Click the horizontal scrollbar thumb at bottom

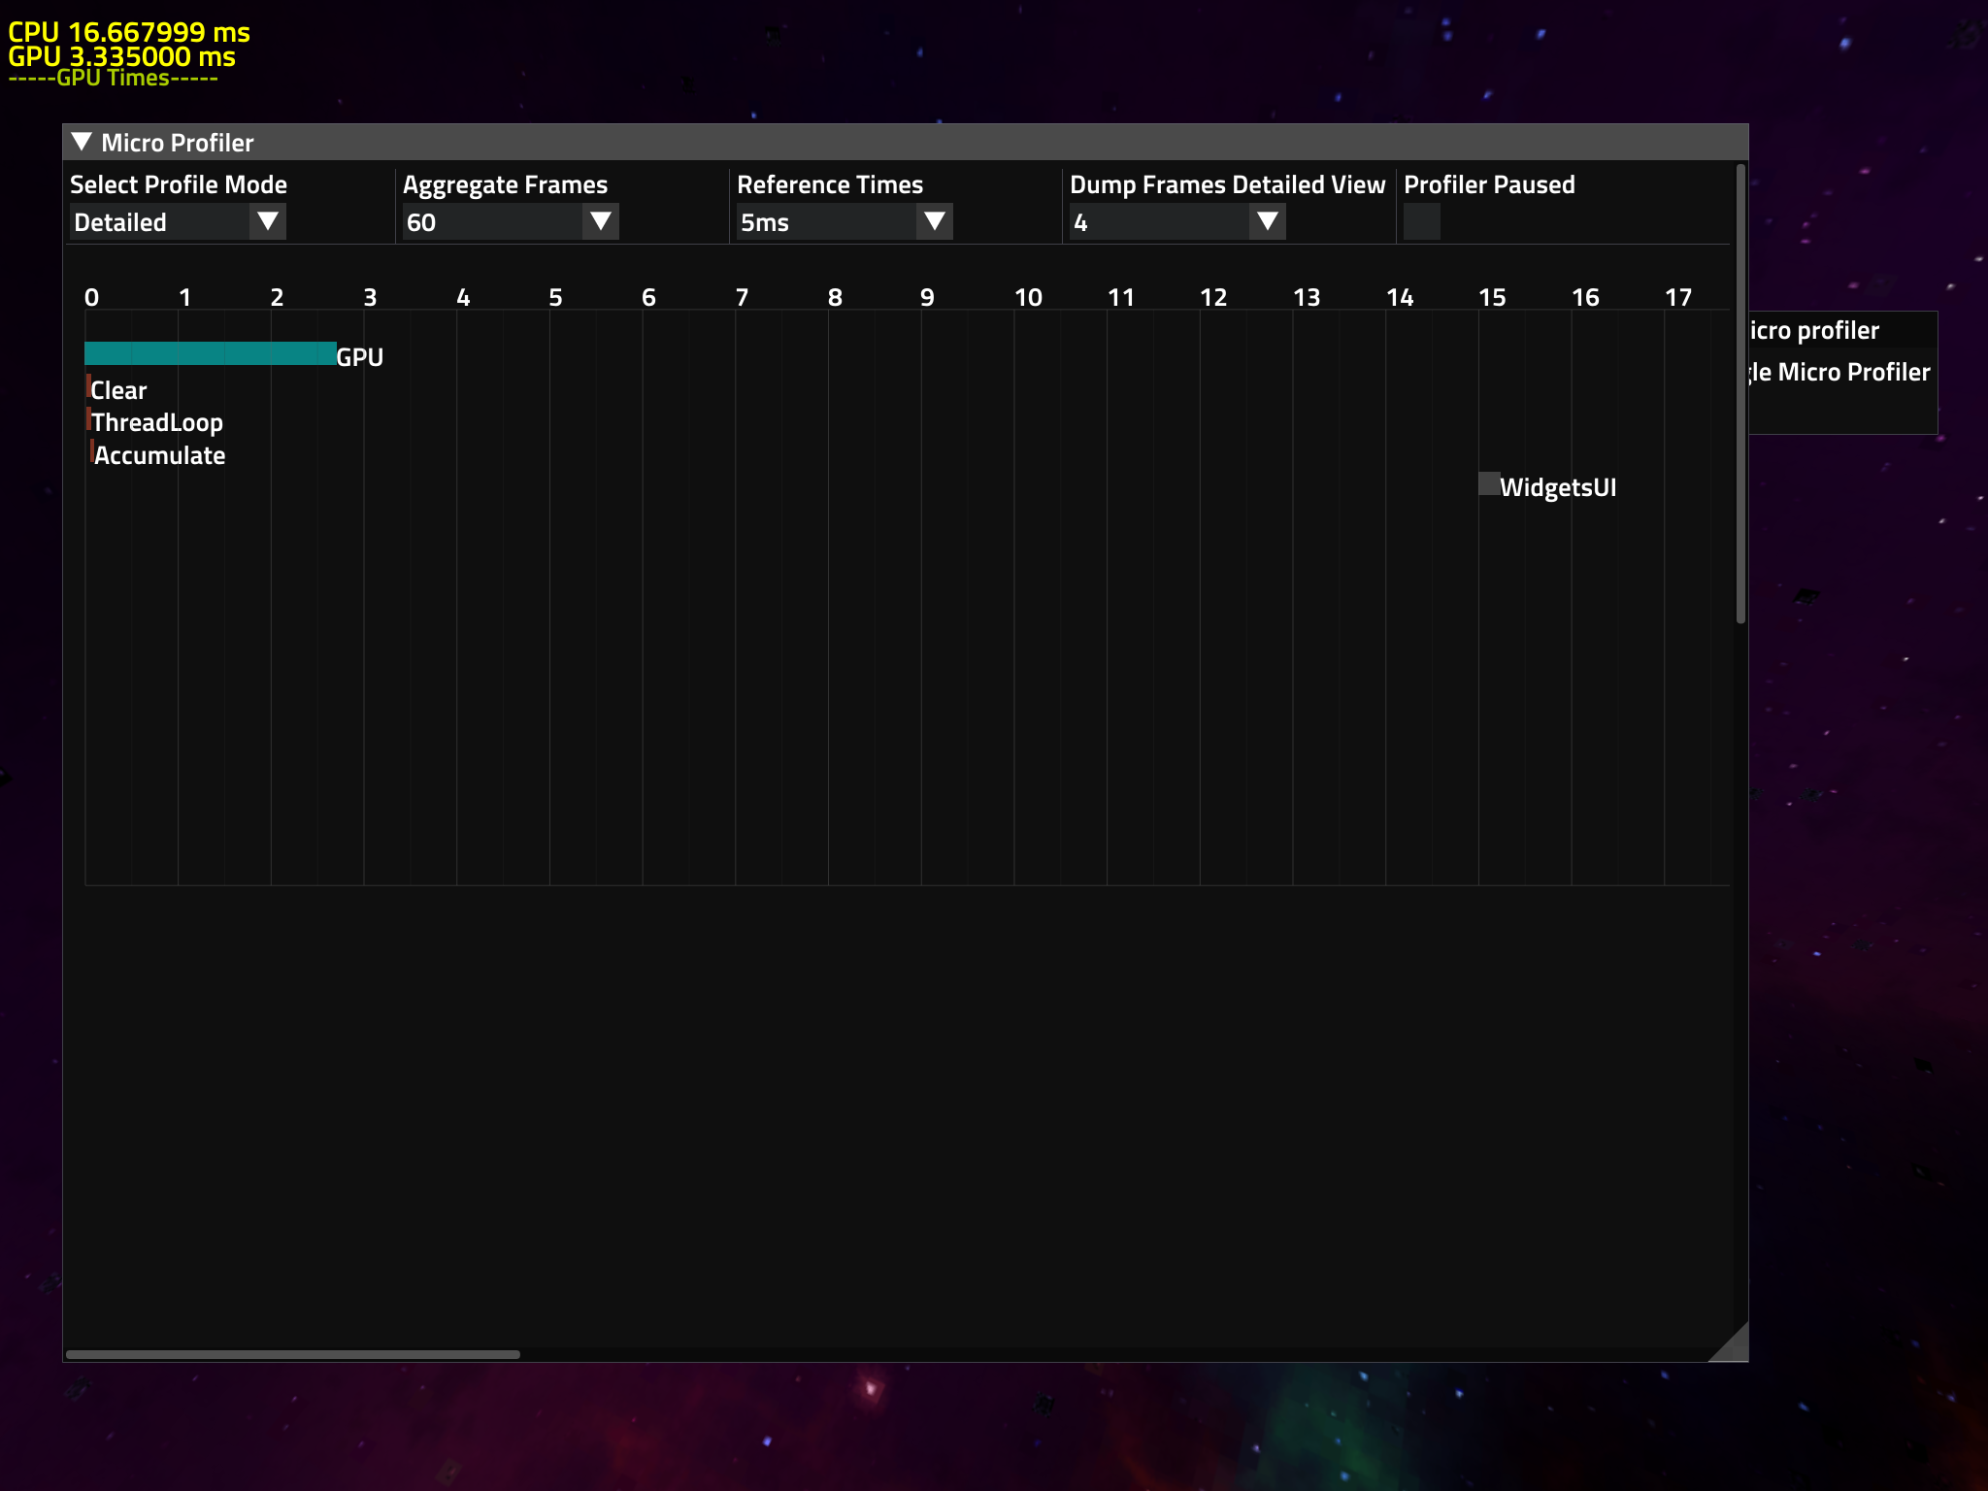[292, 1353]
